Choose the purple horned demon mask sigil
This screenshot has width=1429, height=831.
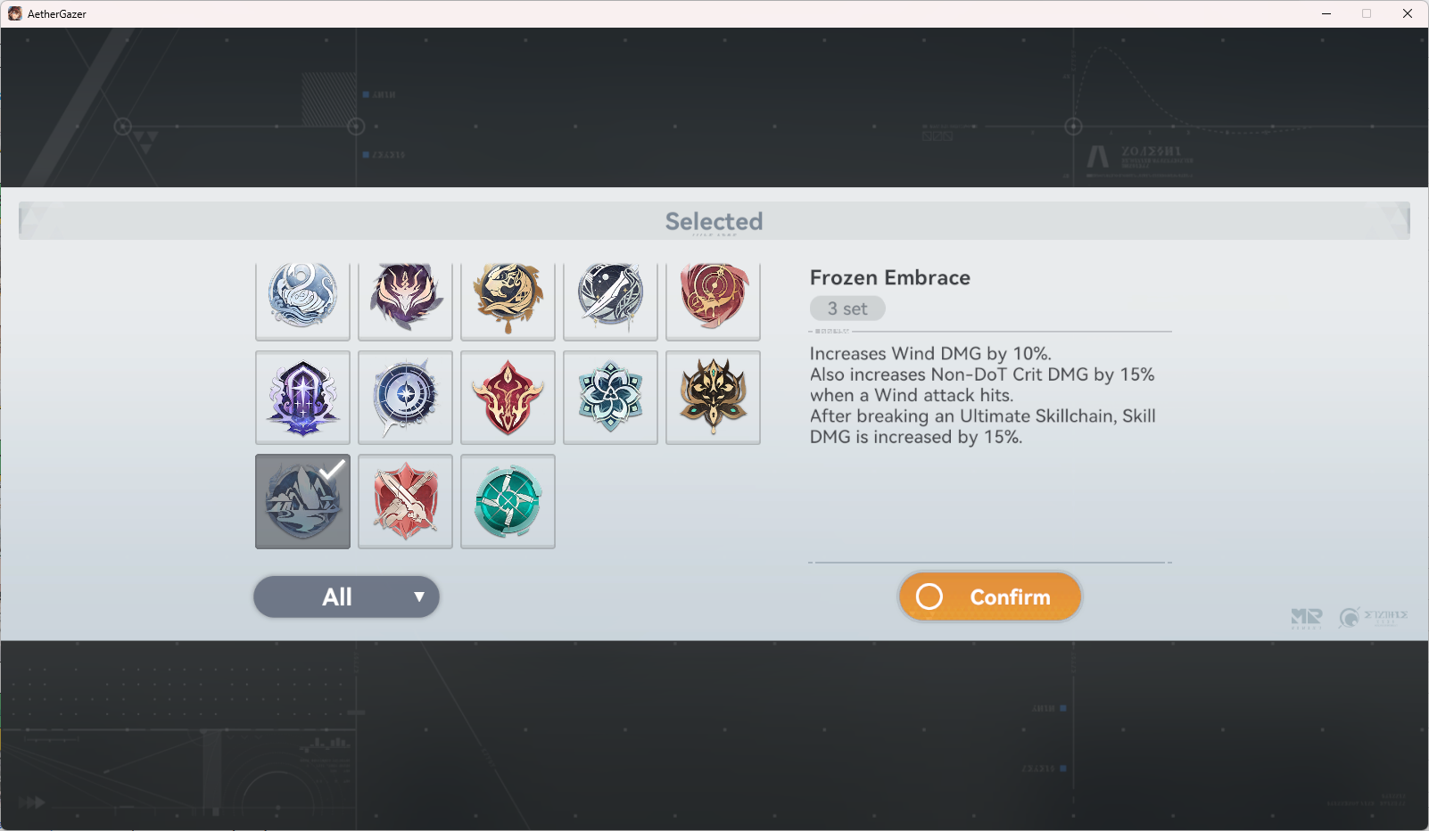(x=405, y=301)
